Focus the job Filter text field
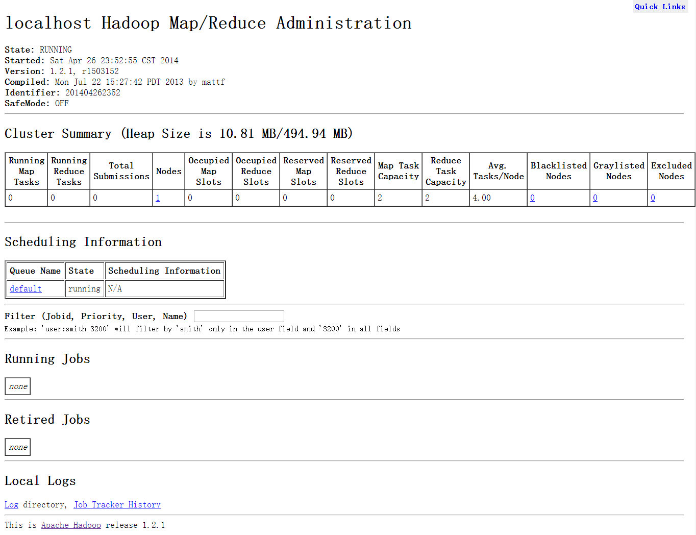 239,317
